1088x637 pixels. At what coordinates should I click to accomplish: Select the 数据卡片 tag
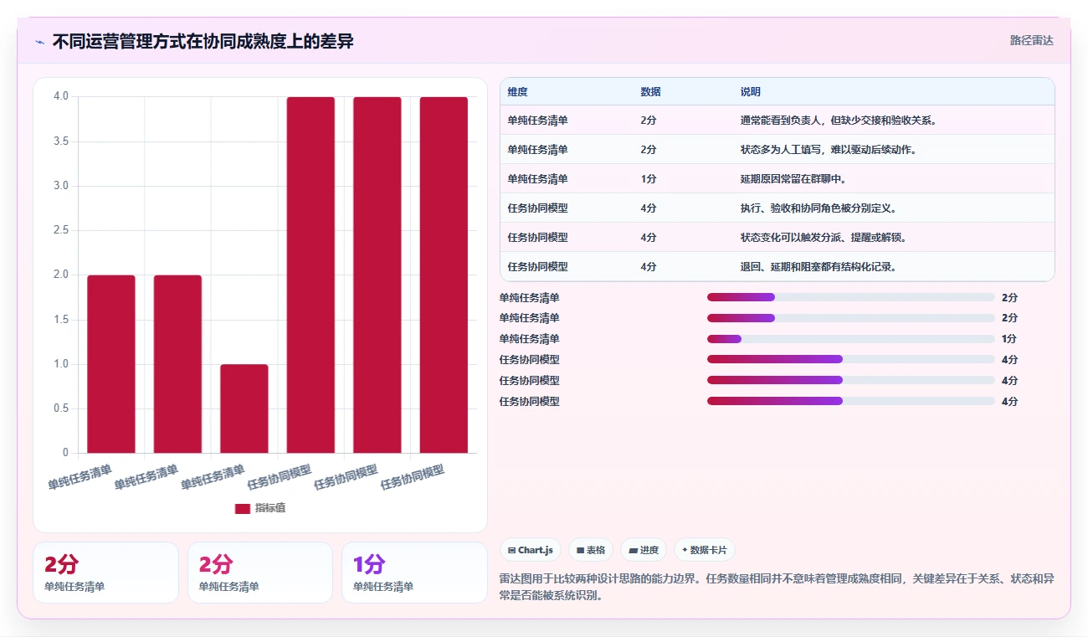(x=705, y=550)
